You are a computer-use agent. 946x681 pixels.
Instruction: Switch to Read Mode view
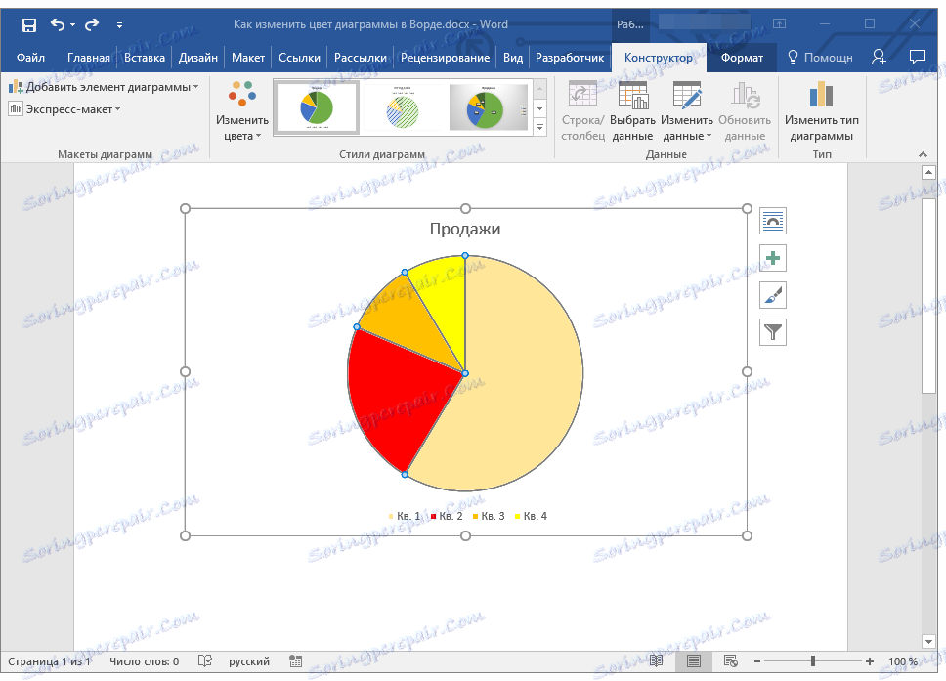point(657,661)
